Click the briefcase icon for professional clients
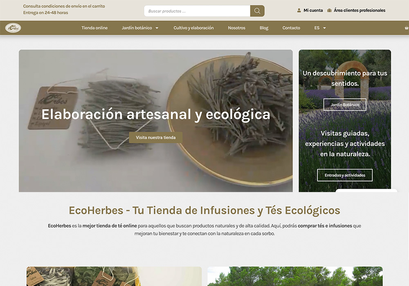409x286 pixels. pyautogui.click(x=329, y=11)
